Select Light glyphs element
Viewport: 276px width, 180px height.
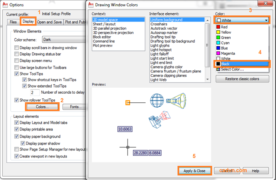click(x=177, y=45)
